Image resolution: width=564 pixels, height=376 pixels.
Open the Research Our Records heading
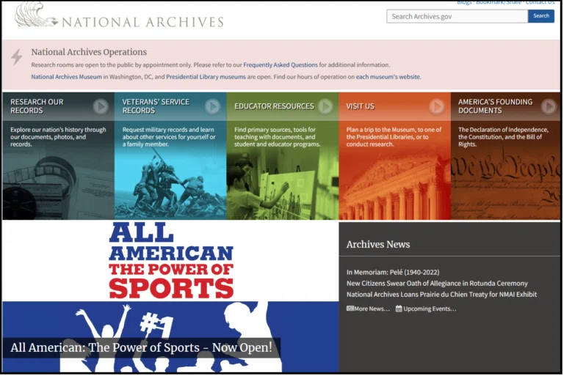pyautogui.click(x=37, y=106)
